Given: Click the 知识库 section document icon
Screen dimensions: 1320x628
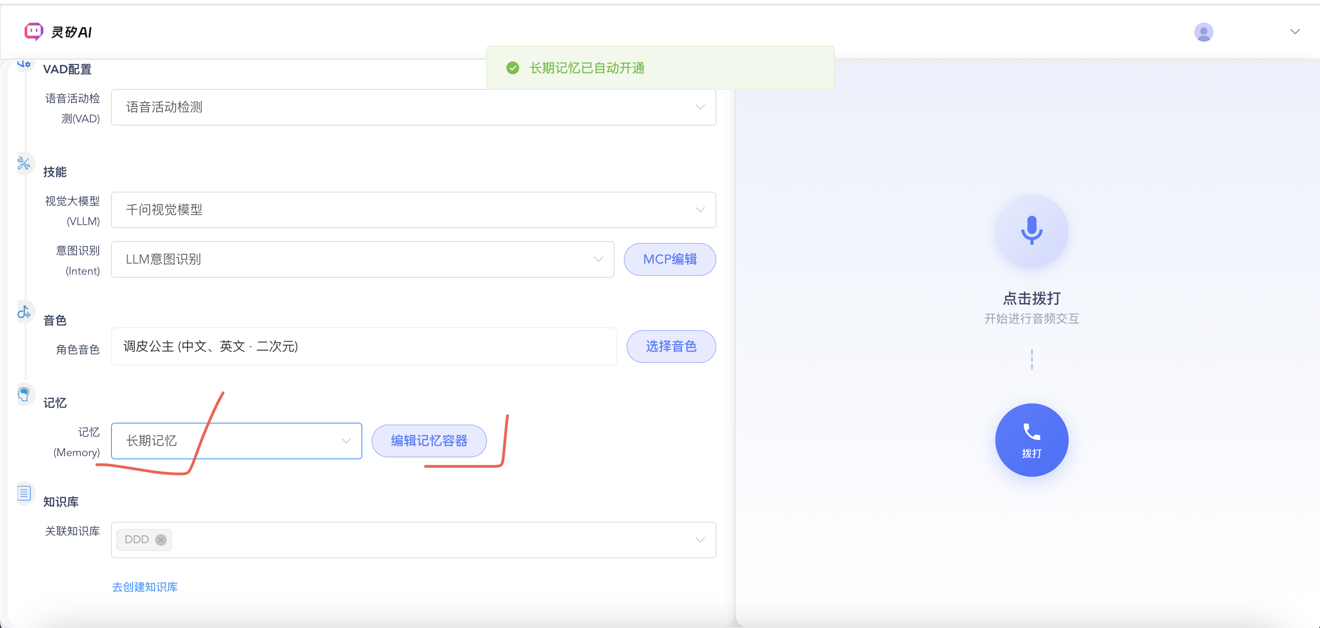Looking at the screenshot, I should [x=24, y=493].
